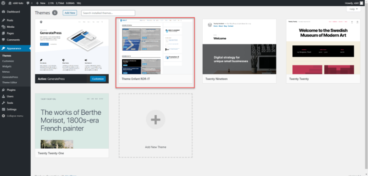Click the Dashboard icon in the sidebar
The image size is (368, 176).
point(3,12)
